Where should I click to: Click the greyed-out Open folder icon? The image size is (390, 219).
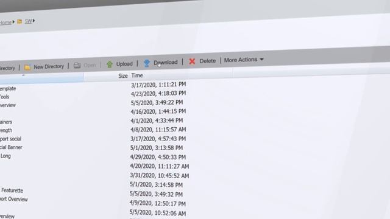[77, 66]
